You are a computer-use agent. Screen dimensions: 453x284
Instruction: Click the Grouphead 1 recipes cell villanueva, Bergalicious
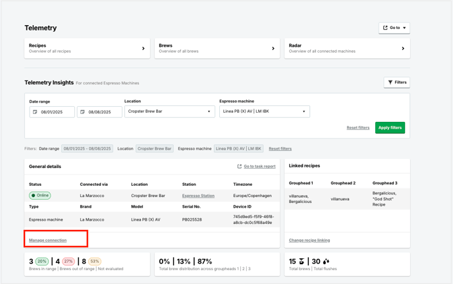[300, 199]
